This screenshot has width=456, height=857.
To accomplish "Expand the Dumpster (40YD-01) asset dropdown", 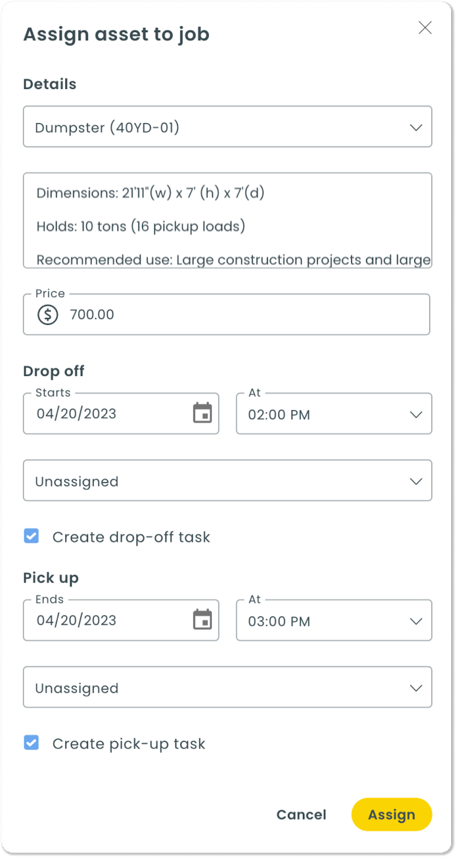I will [x=228, y=126].
